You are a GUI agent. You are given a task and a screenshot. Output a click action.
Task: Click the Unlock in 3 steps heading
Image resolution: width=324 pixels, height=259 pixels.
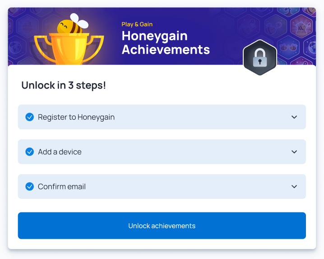pos(64,85)
